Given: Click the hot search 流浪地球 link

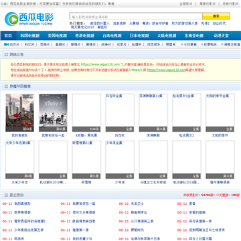Looking at the screenshot, I should (119, 23).
